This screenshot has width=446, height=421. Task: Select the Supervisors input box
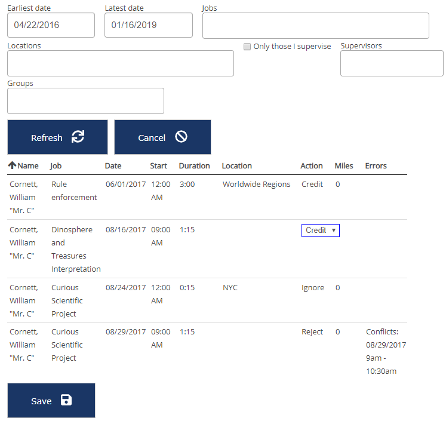pyautogui.click(x=392, y=63)
